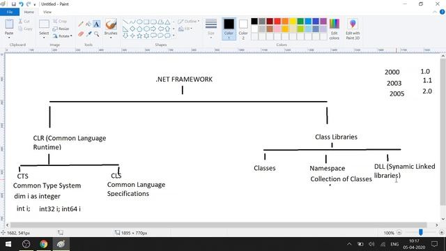This screenshot has height=251, width=446.
Task: Click the vertical scrollbar down arrow
Action: (443, 219)
